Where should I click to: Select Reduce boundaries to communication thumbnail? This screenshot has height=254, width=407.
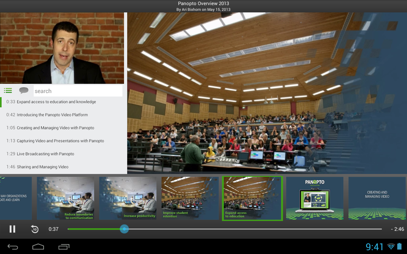pyautogui.click(x=65, y=198)
